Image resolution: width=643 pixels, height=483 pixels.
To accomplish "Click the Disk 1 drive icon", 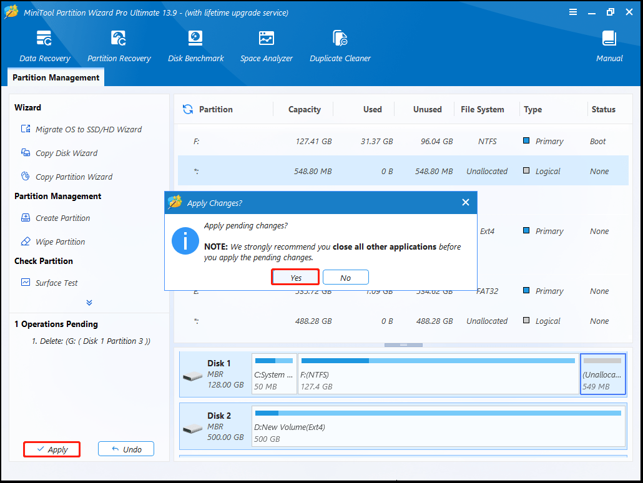I will coord(192,376).
